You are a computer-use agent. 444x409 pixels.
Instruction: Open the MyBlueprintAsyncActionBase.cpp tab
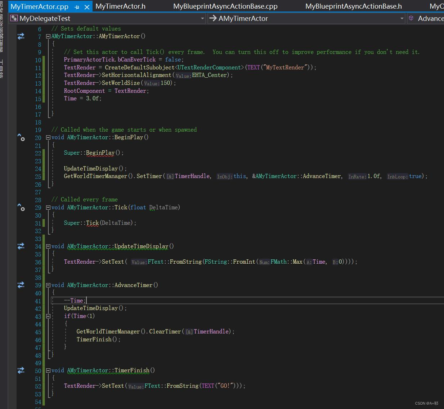point(225,6)
